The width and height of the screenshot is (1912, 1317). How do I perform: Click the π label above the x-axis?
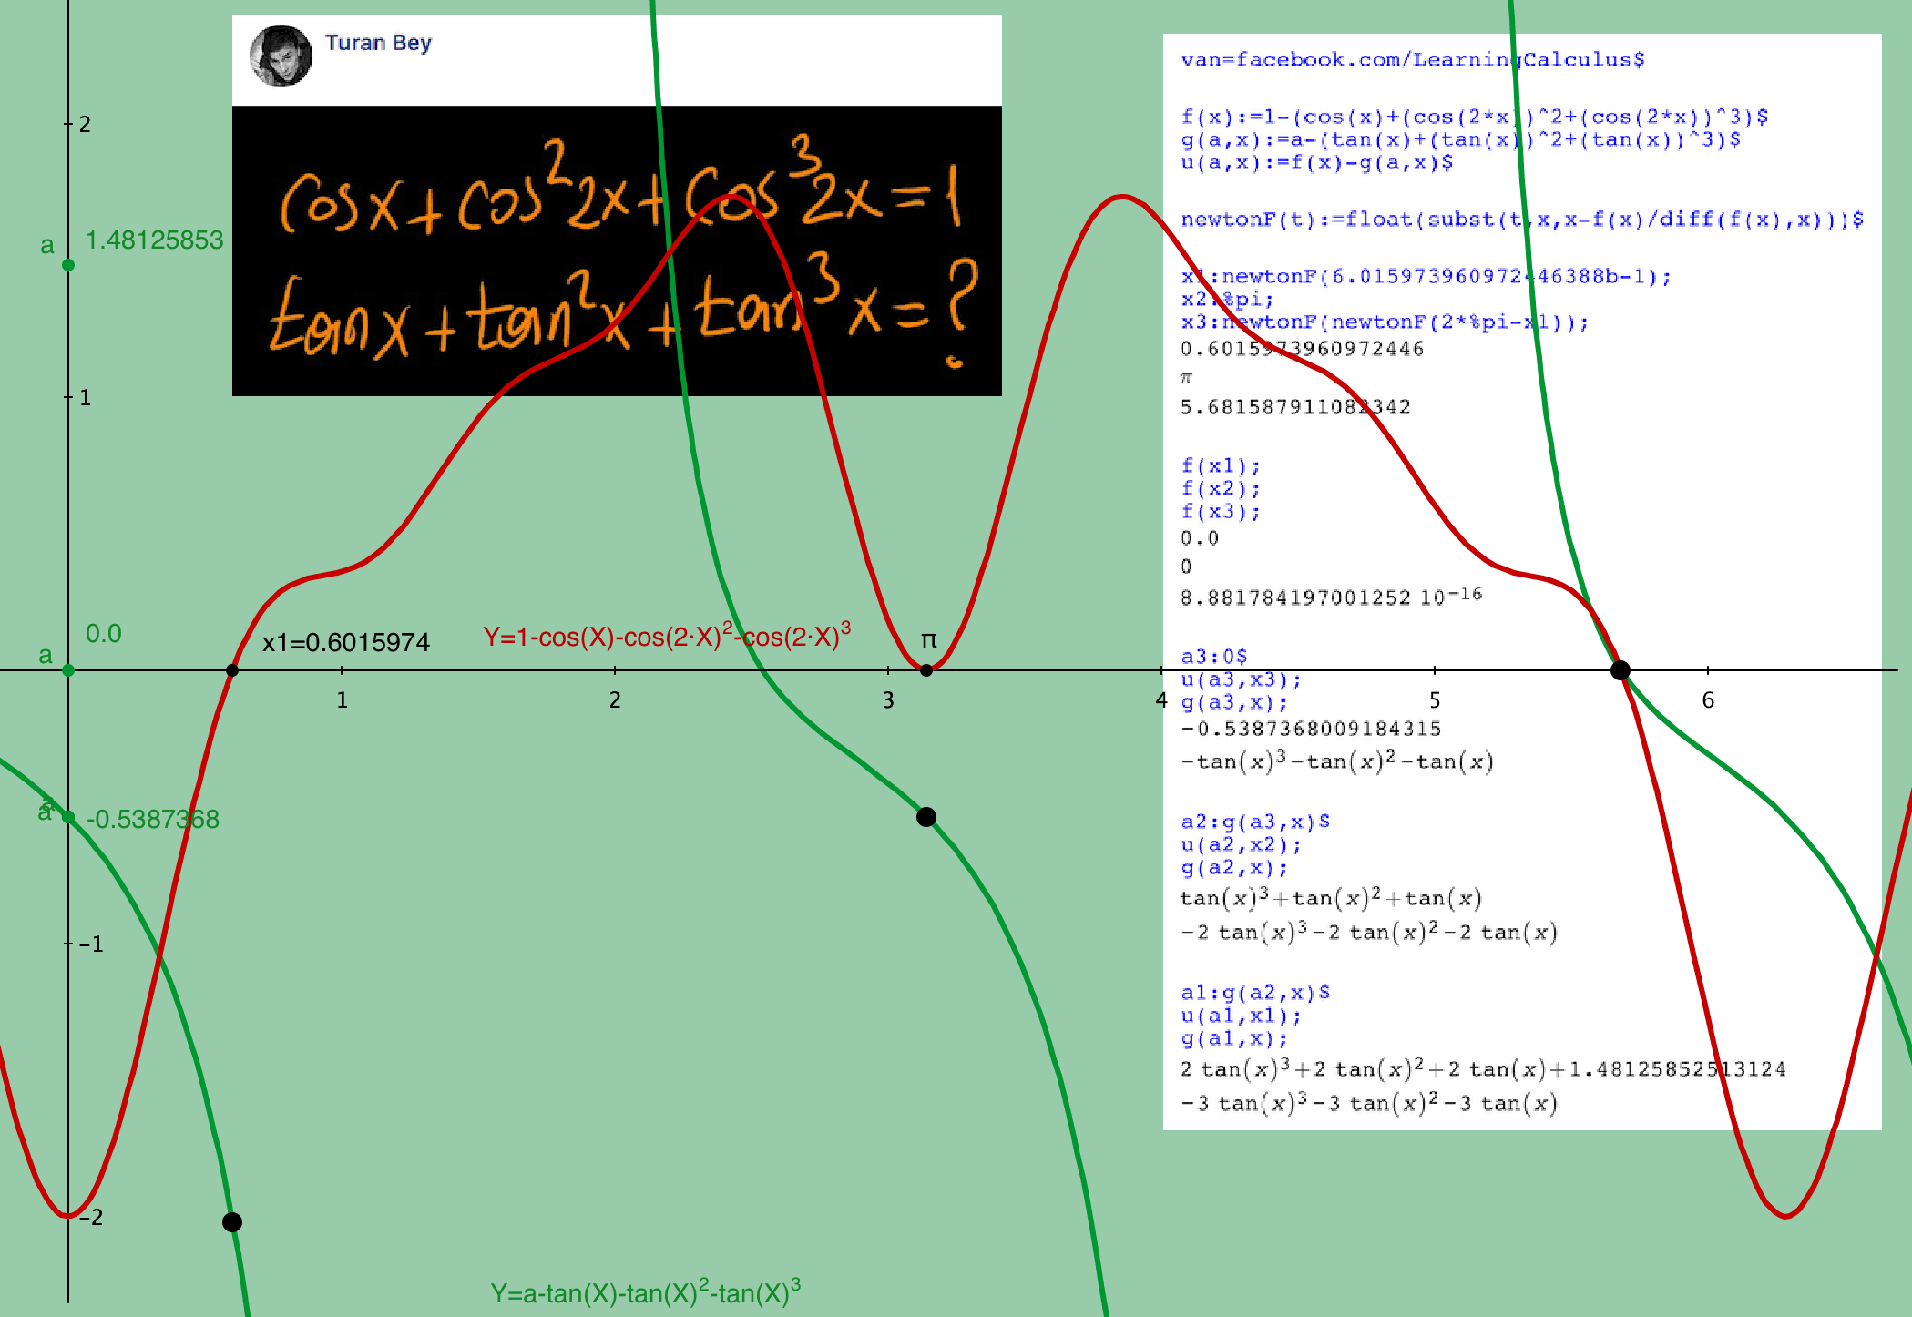click(928, 639)
